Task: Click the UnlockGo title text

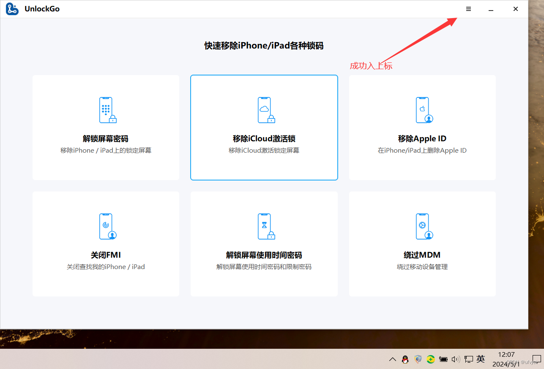Action: (42, 9)
